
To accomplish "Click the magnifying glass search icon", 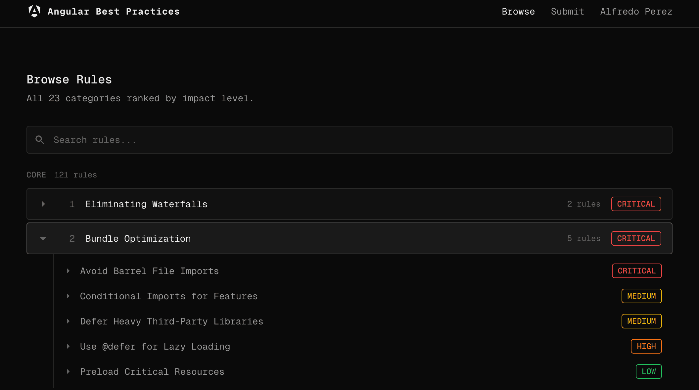I will click(39, 140).
